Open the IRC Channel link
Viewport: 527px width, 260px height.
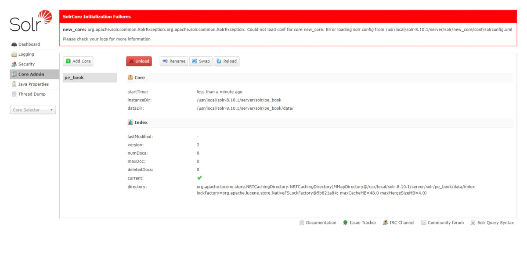[402, 223]
